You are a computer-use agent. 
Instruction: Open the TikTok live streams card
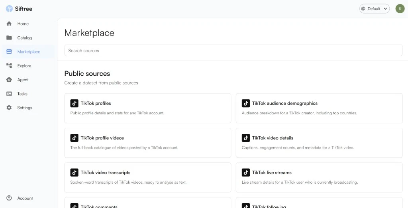coord(319,177)
